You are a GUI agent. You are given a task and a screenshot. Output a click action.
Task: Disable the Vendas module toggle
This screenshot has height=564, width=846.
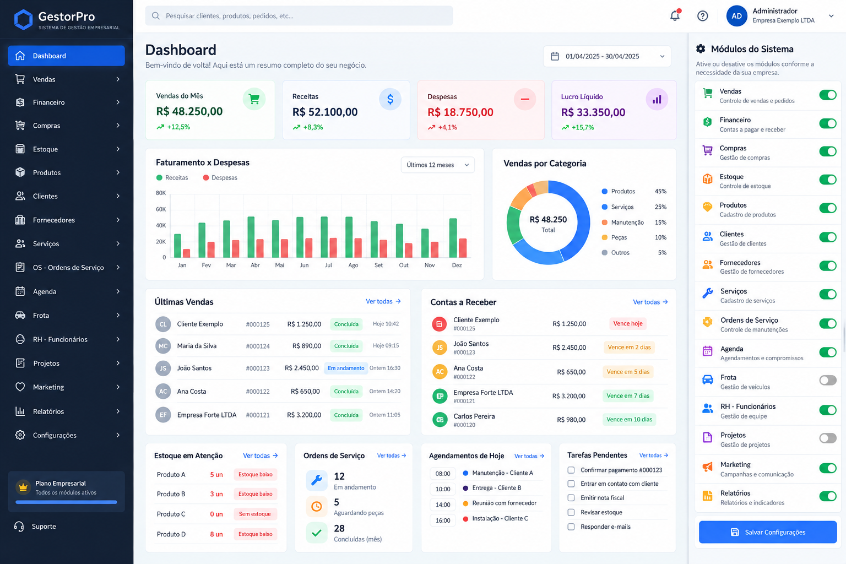pos(828,95)
